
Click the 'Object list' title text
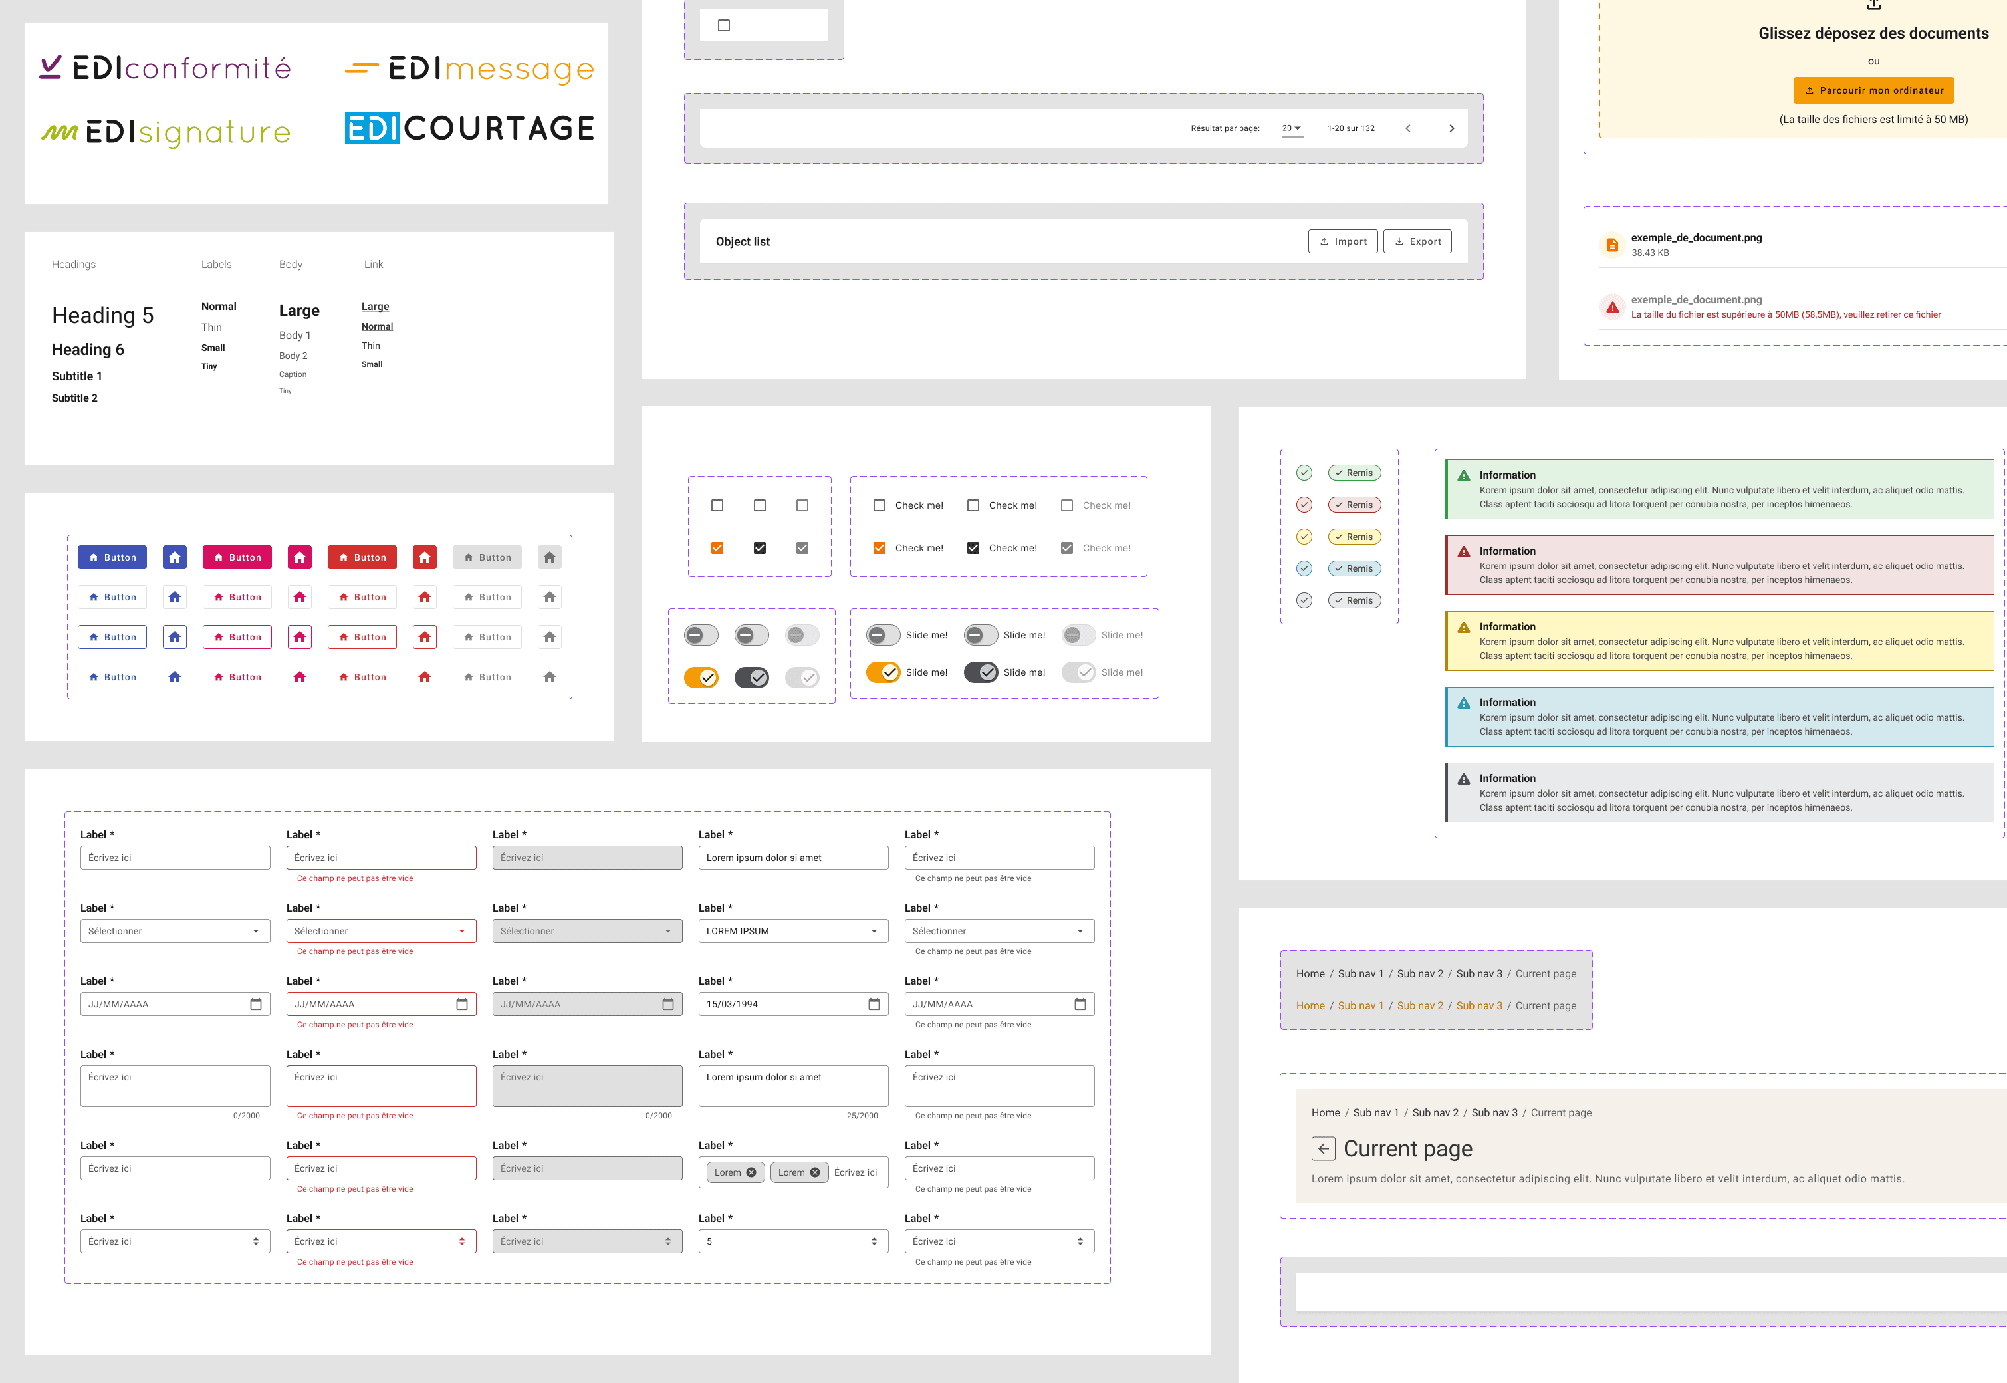743,242
